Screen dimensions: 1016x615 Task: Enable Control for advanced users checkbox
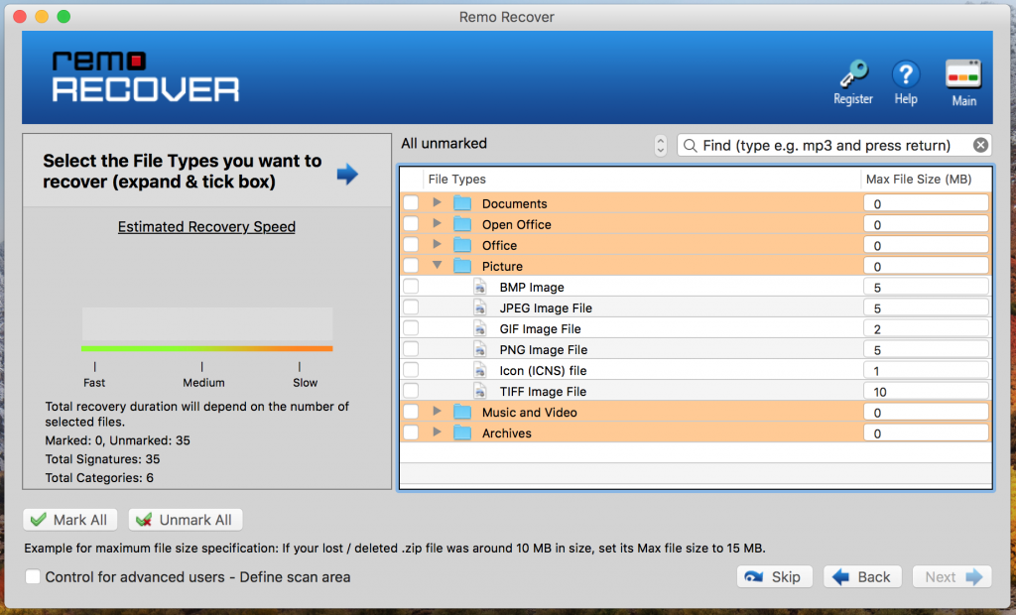[x=33, y=576]
